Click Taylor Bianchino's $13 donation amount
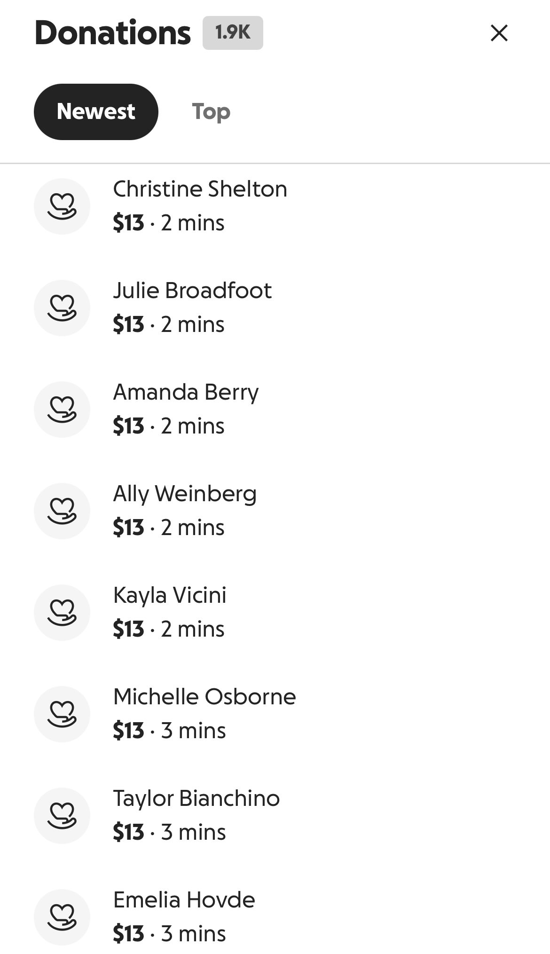Image resolution: width=550 pixels, height=954 pixels. pyautogui.click(x=128, y=832)
